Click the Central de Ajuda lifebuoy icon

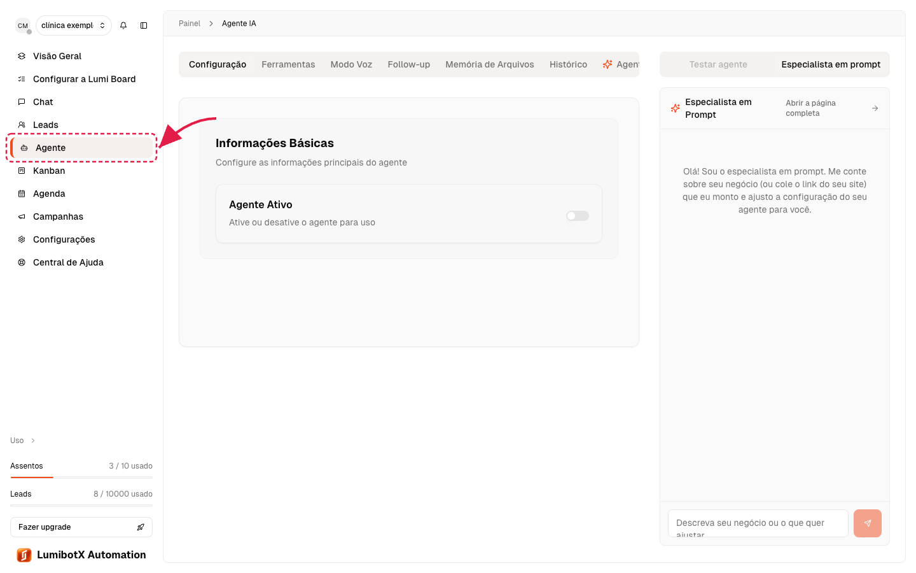coord(22,262)
